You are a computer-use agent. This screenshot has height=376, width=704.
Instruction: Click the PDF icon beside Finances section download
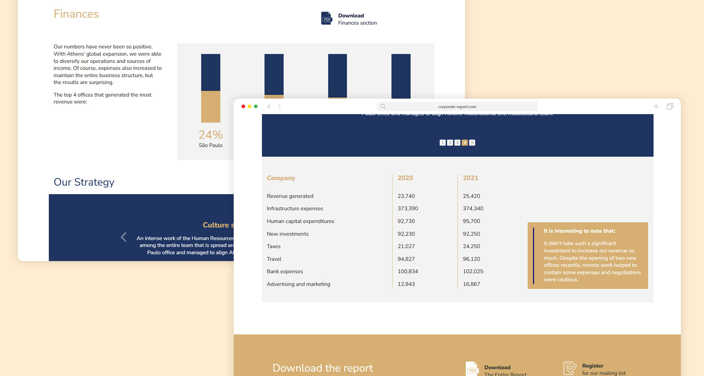point(327,18)
